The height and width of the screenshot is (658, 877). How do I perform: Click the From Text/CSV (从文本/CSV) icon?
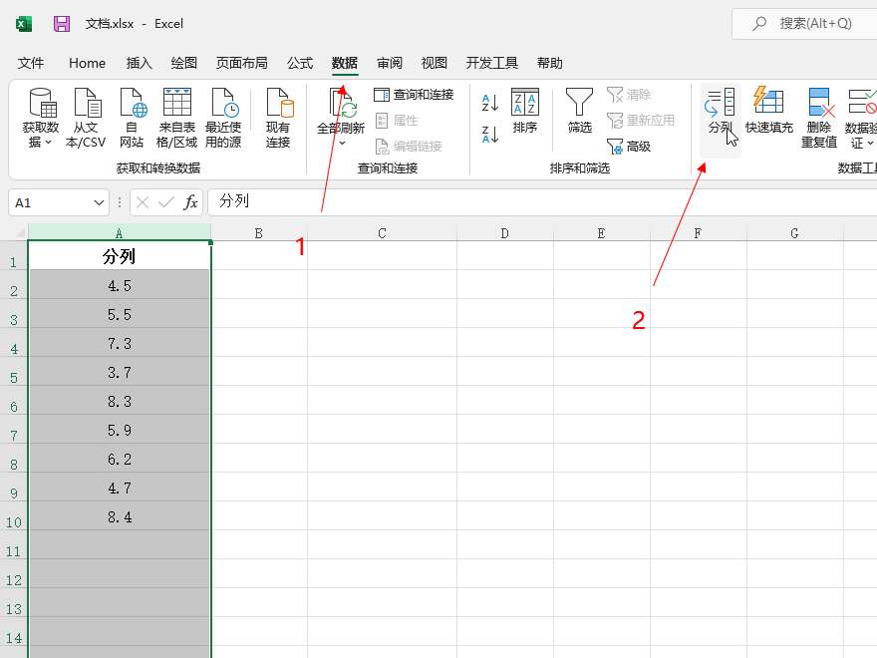coord(86,104)
